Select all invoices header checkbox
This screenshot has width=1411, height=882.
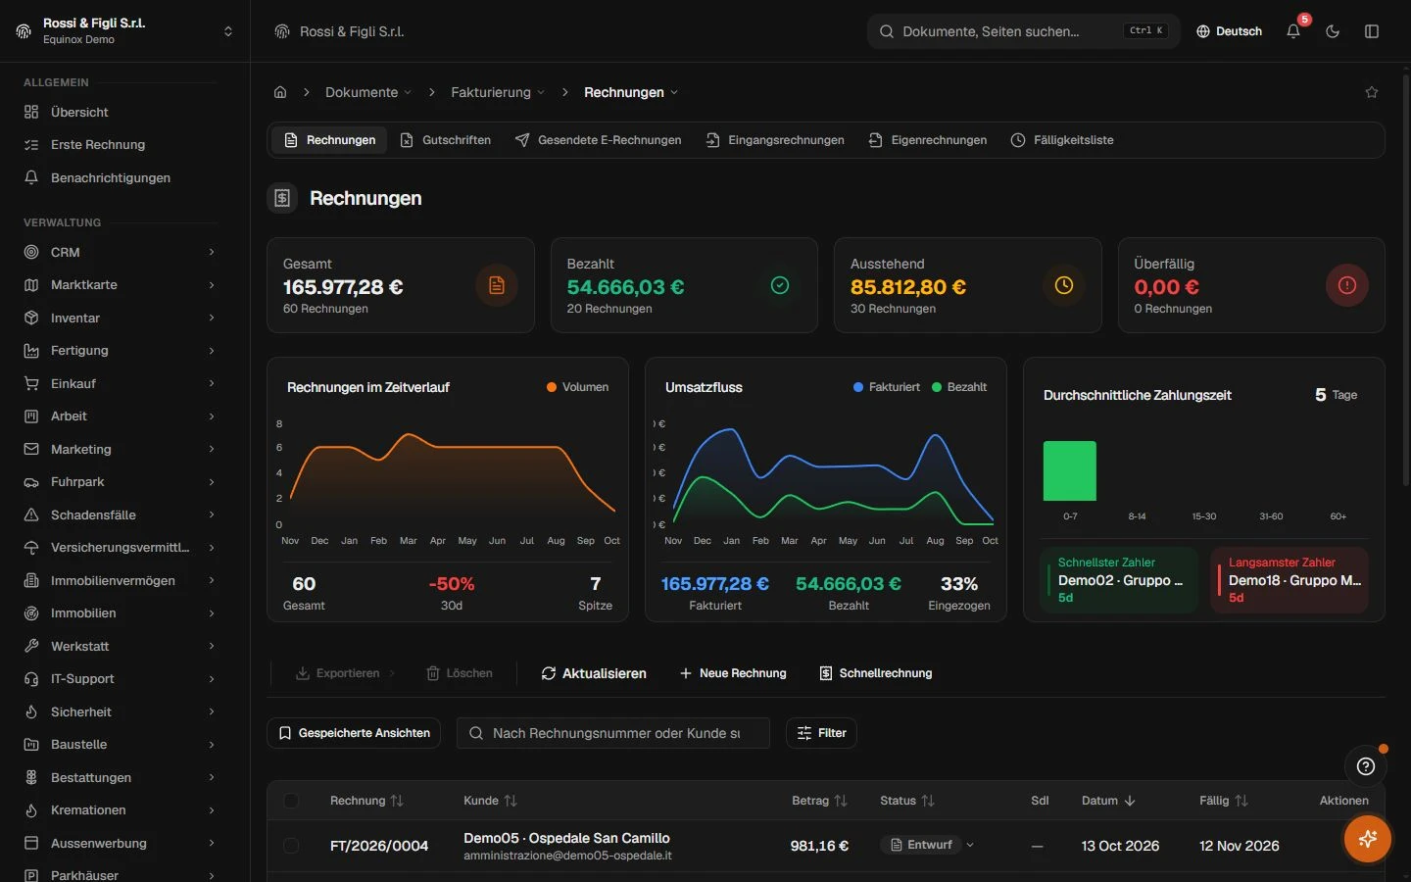[291, 801]
